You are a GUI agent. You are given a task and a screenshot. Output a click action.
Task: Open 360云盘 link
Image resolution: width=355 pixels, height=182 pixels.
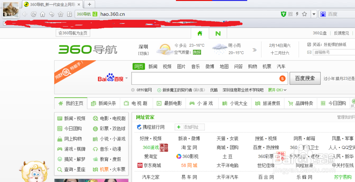coord(320,33)
